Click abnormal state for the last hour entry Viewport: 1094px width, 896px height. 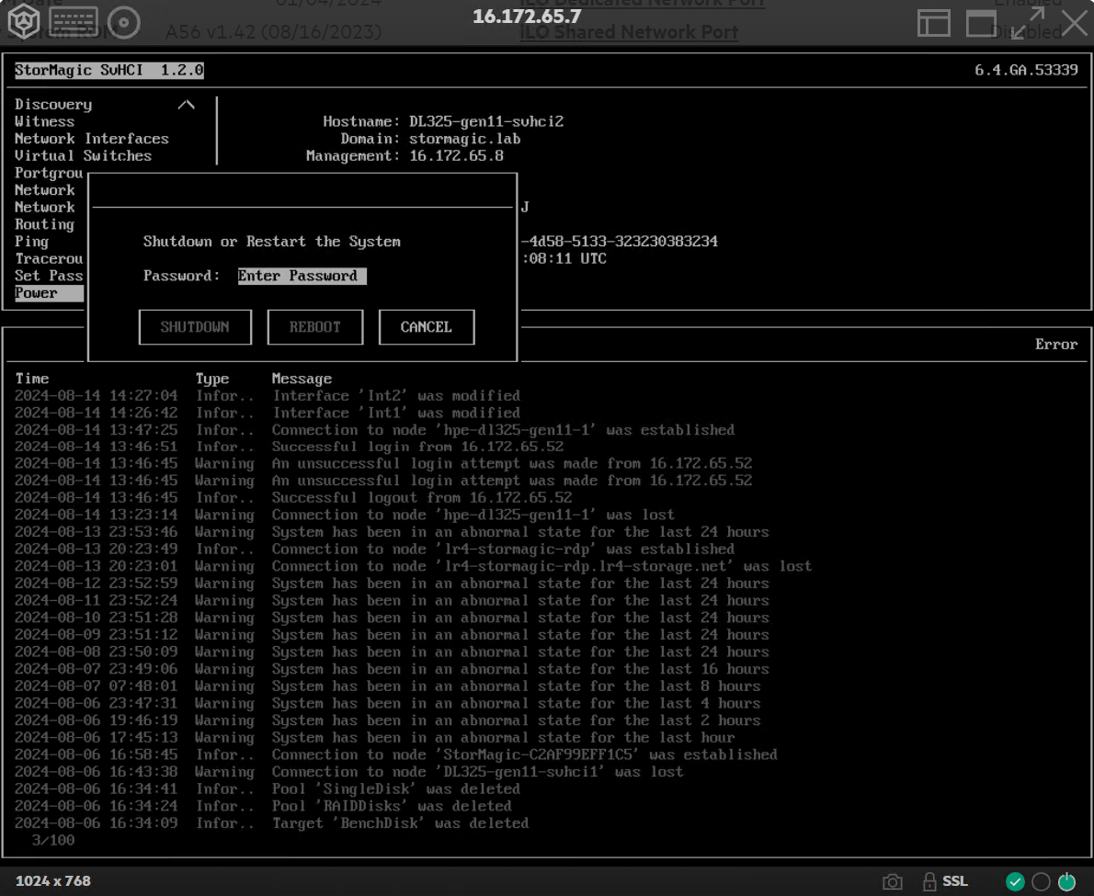[503, 738]
